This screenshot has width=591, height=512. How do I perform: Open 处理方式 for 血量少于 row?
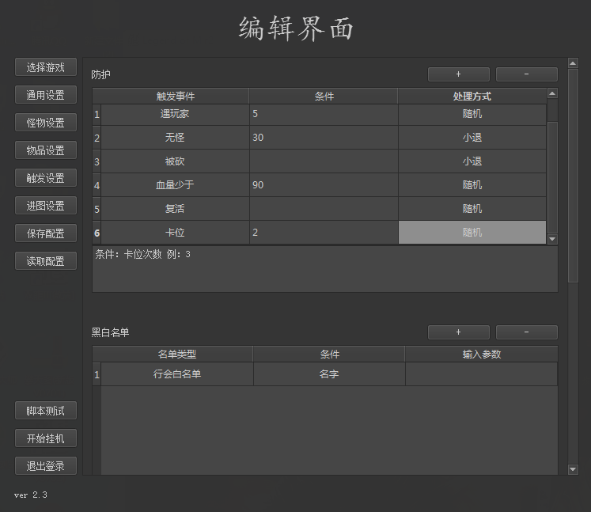click(x=472, y=185)
